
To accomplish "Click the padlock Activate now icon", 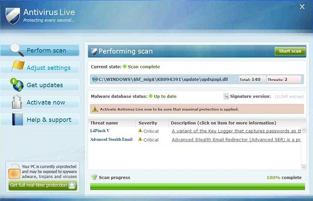I will click(x=17, y=102).
